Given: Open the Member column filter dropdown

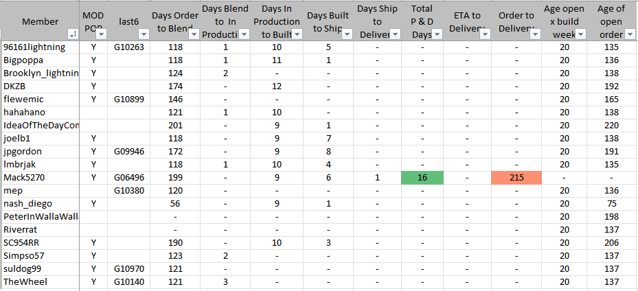Looking at the screenshot, I should pos(73,34).
